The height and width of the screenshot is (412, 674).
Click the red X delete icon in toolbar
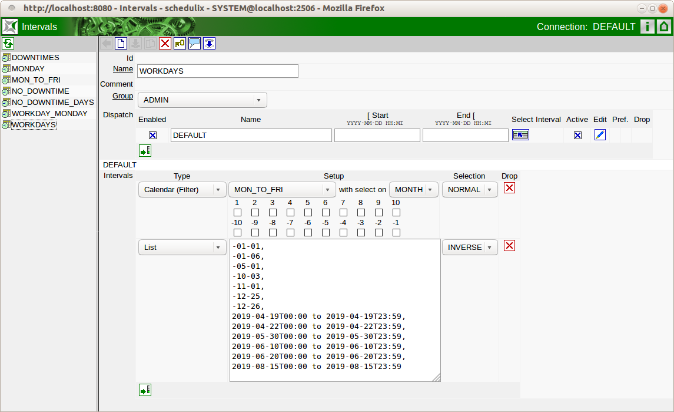(165, 43)
